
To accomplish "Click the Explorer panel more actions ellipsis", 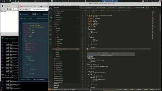I will click(x=77, y=8).
